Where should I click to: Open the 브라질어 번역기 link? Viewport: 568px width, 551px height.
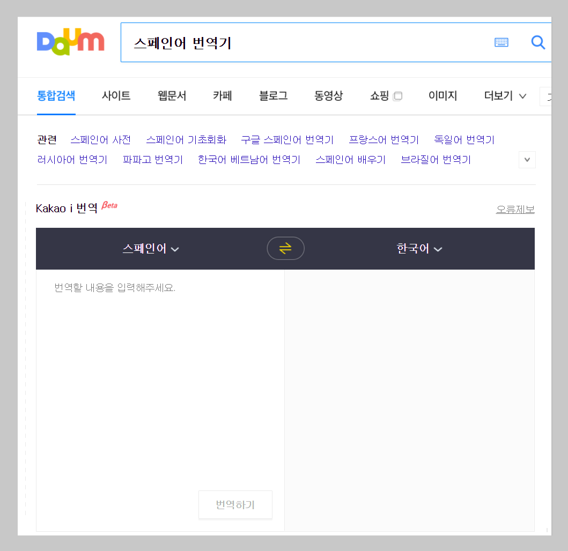tap(436, 160)
